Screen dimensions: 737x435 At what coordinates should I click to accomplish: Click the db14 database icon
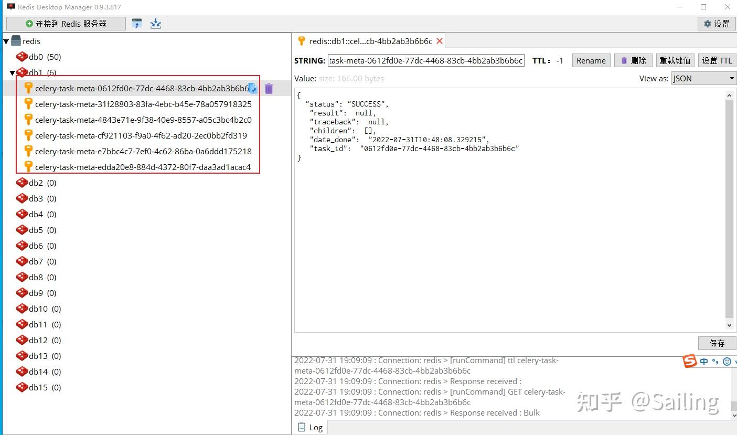[x=22, y=372]
